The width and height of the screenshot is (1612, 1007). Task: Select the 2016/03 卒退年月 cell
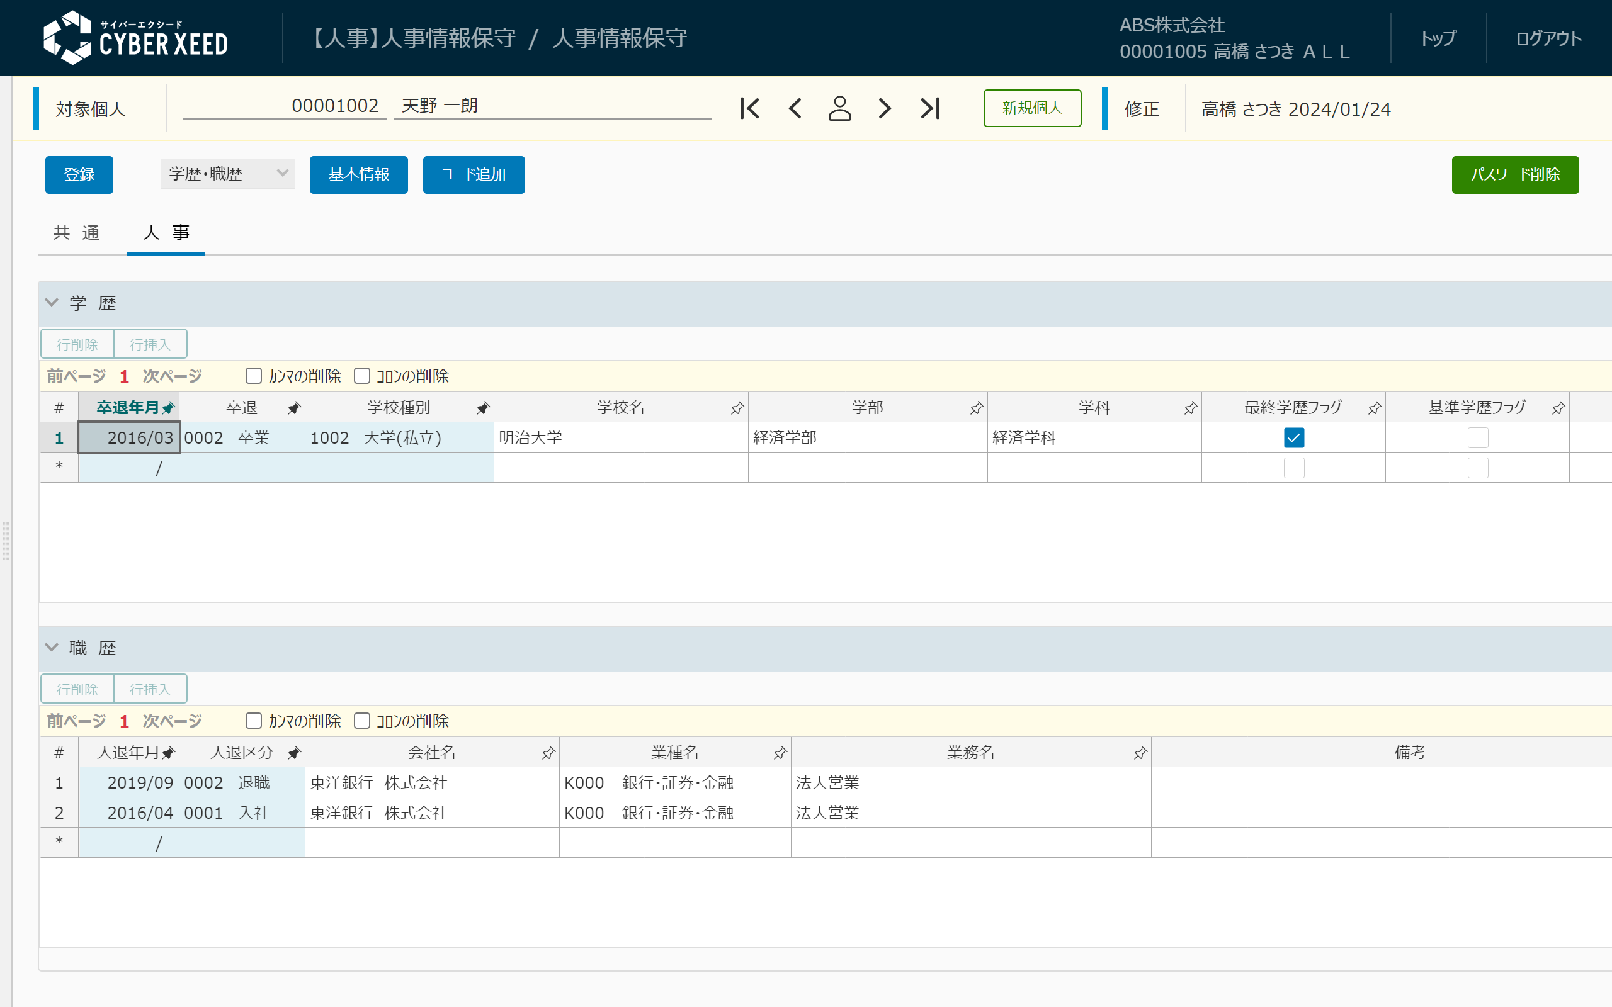pyautogui.click(x=128, y=438)
